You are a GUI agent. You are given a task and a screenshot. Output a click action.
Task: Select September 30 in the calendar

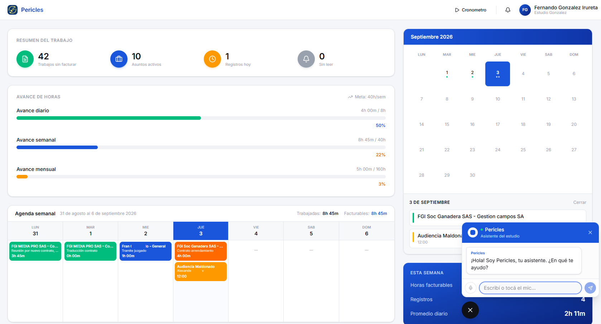(x=472, y=175)
